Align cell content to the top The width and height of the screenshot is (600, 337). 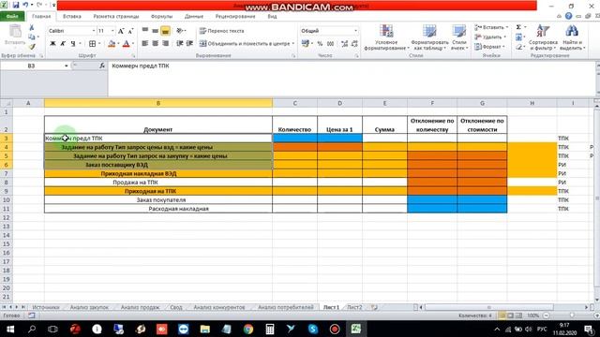pyautogui.click(x=145, y=31)
